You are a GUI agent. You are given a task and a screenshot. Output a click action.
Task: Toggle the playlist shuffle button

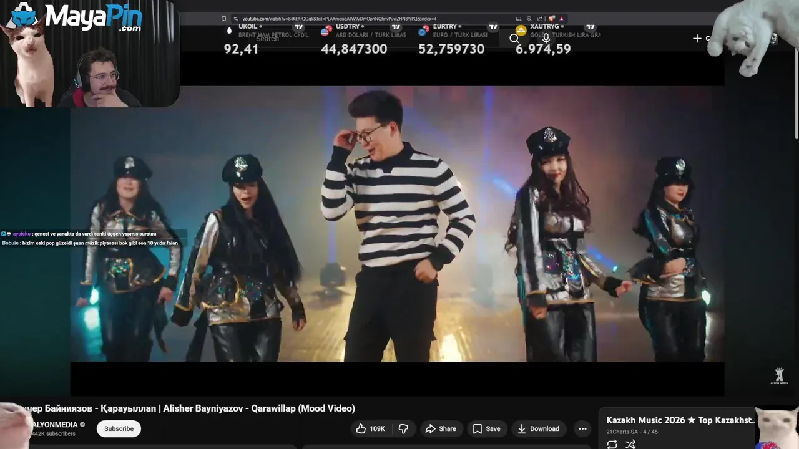coord(630,444)
